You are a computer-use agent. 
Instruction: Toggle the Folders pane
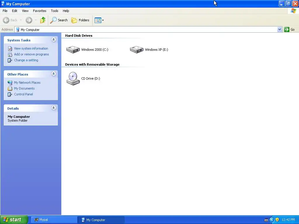[80, 20]
